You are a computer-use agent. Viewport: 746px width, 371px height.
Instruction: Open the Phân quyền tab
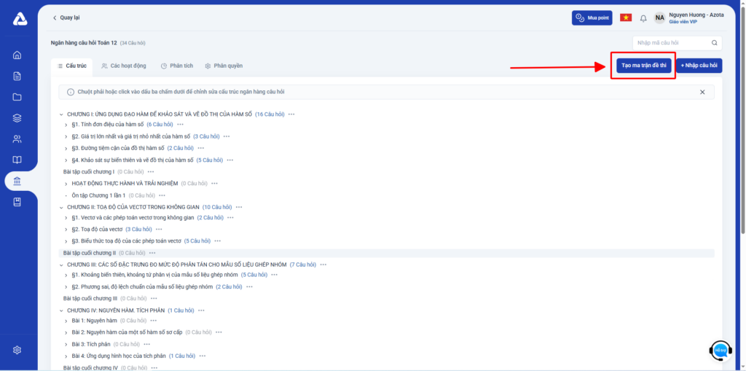pyautogui.click(x=224, y=66)
